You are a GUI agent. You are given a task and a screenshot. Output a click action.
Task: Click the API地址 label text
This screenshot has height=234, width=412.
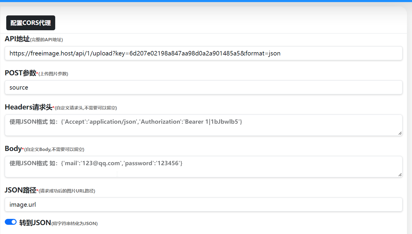click(17, 39)
